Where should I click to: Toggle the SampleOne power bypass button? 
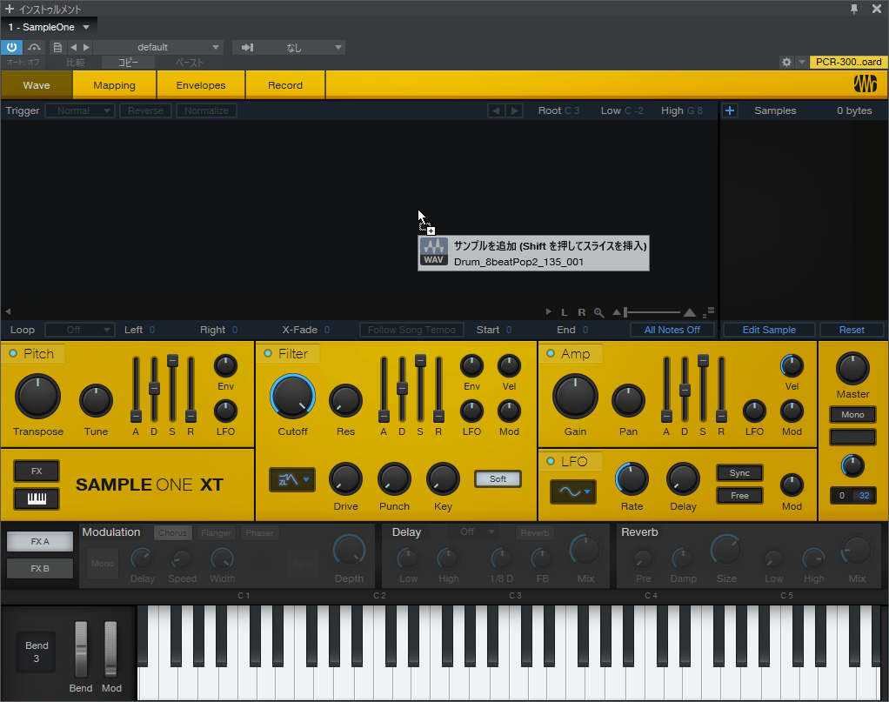pyautogui.click(x=11, y=47)
